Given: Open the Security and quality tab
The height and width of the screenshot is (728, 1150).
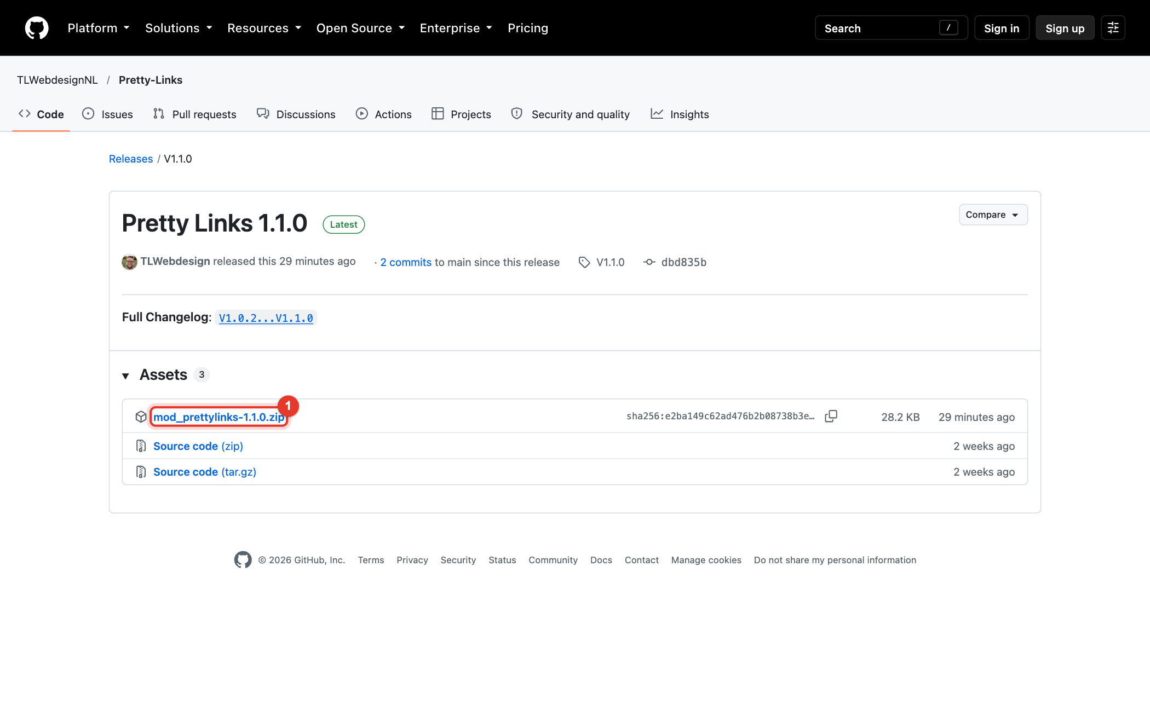Looking at the screenshot, I should click(x=570, y=114).
